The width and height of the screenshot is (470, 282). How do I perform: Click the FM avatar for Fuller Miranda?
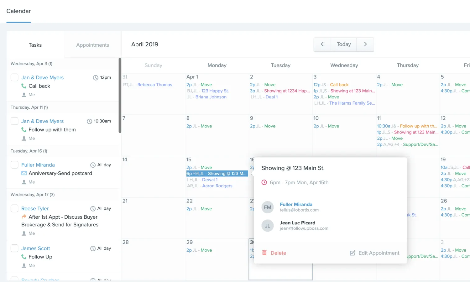pos(268,207)
